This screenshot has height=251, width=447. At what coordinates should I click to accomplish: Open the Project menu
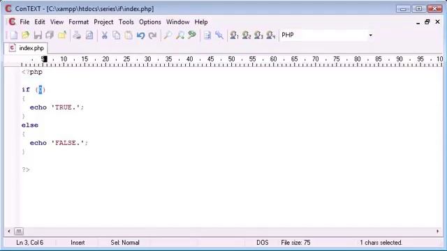103,22
